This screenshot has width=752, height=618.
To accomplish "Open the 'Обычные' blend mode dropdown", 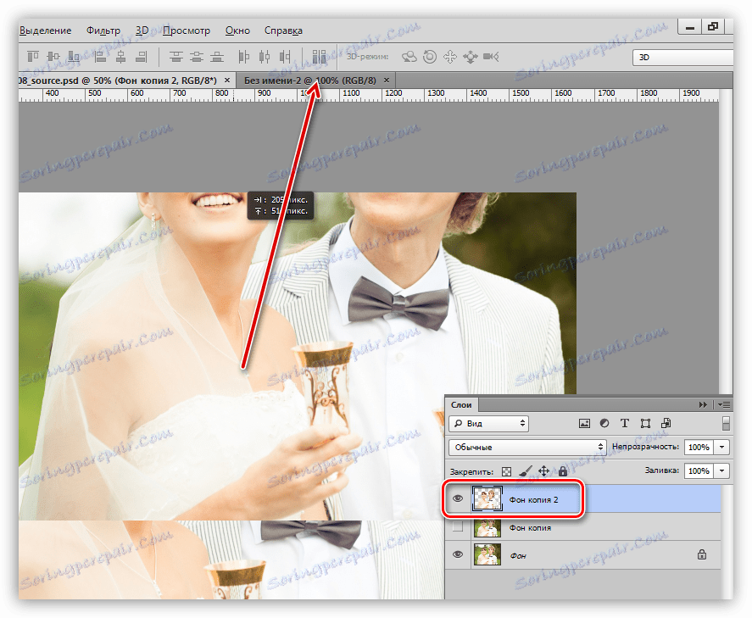I will (527, 447).
